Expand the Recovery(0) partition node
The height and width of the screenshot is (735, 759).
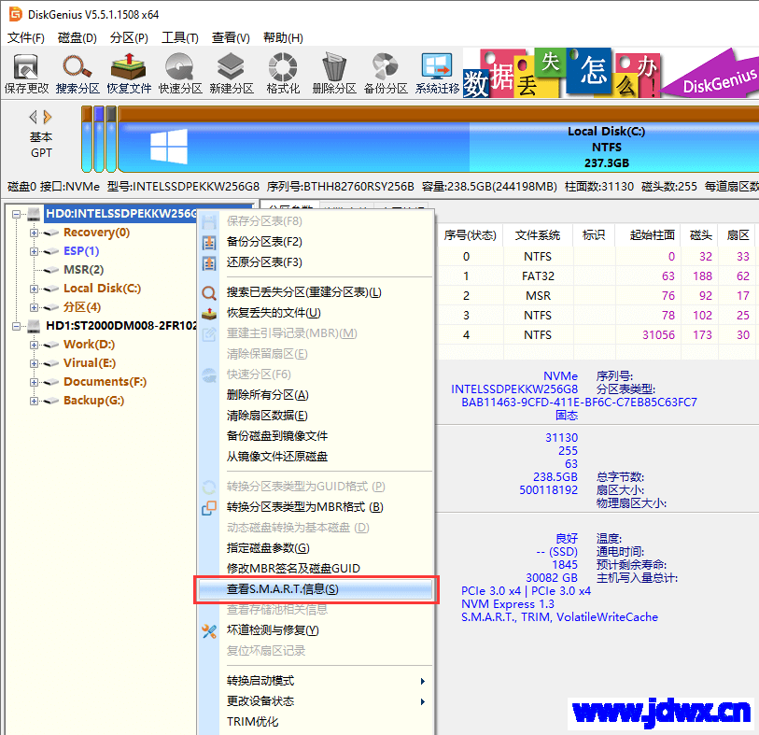[34, 233]
